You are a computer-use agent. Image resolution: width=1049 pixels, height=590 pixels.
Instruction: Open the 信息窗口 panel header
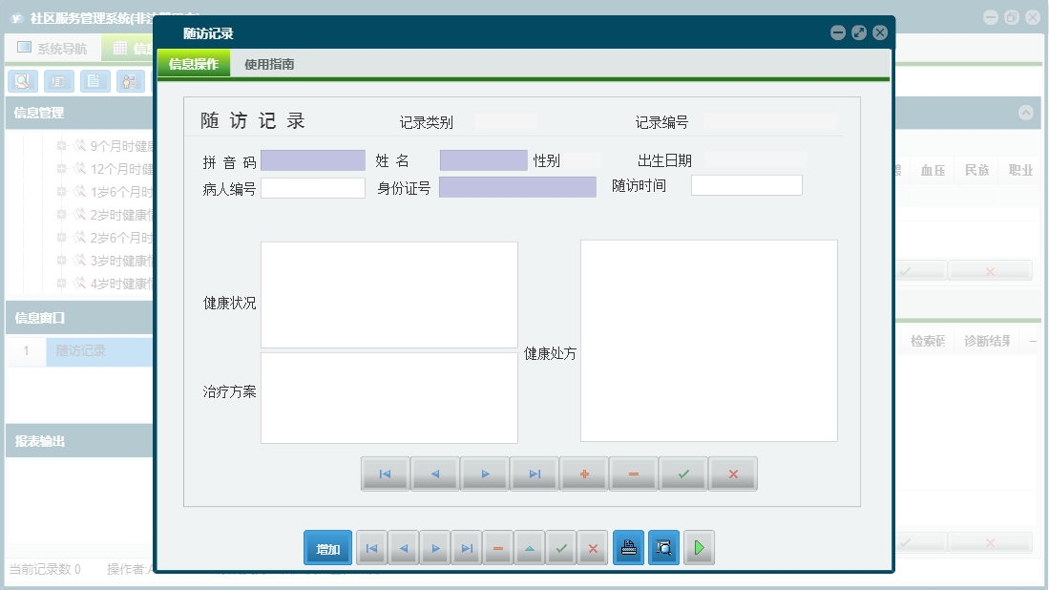(79, 318)
